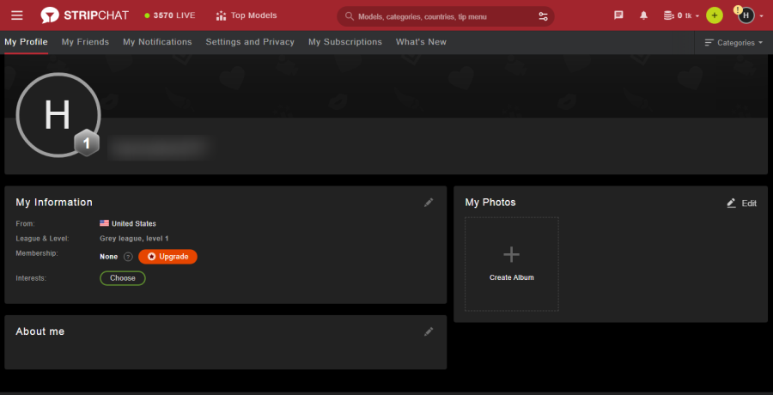This screenshot has width=773, height=395.
Task: Edit My Information with the pencil icon
Action: [429, 203]
